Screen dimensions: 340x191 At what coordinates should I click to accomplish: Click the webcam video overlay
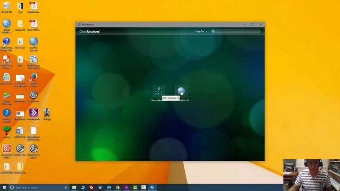pyautogui.click(x=312, y=175)
